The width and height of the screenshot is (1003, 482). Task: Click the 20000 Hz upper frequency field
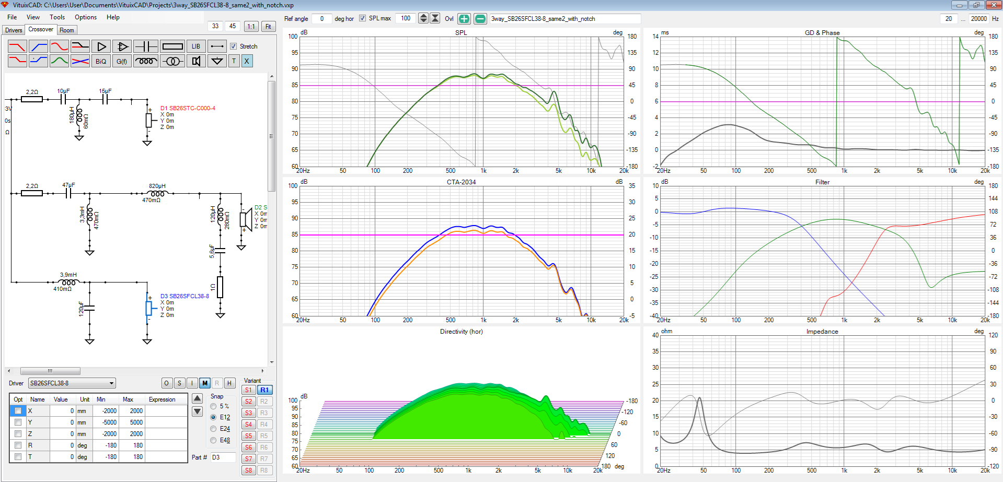[978, 19]
